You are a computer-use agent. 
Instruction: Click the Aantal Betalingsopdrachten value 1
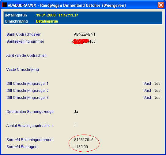point(75,126)
